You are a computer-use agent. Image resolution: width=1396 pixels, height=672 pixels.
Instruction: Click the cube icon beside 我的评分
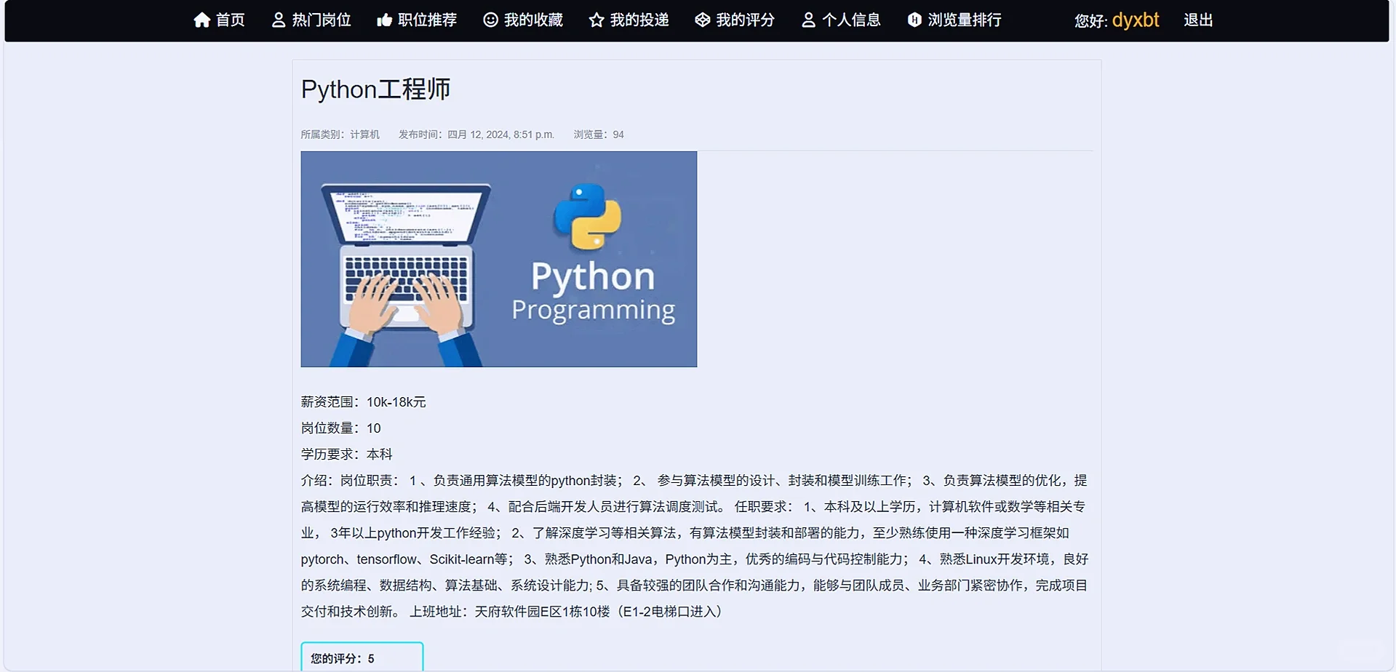[703, 20]
